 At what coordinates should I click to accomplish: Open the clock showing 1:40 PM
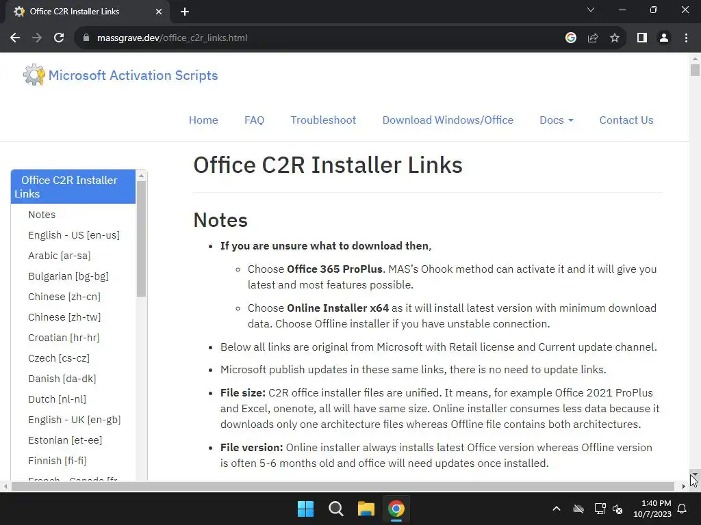point(652,509)
